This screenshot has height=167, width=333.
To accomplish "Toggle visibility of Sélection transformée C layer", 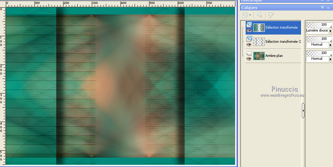I will (249, 45).
